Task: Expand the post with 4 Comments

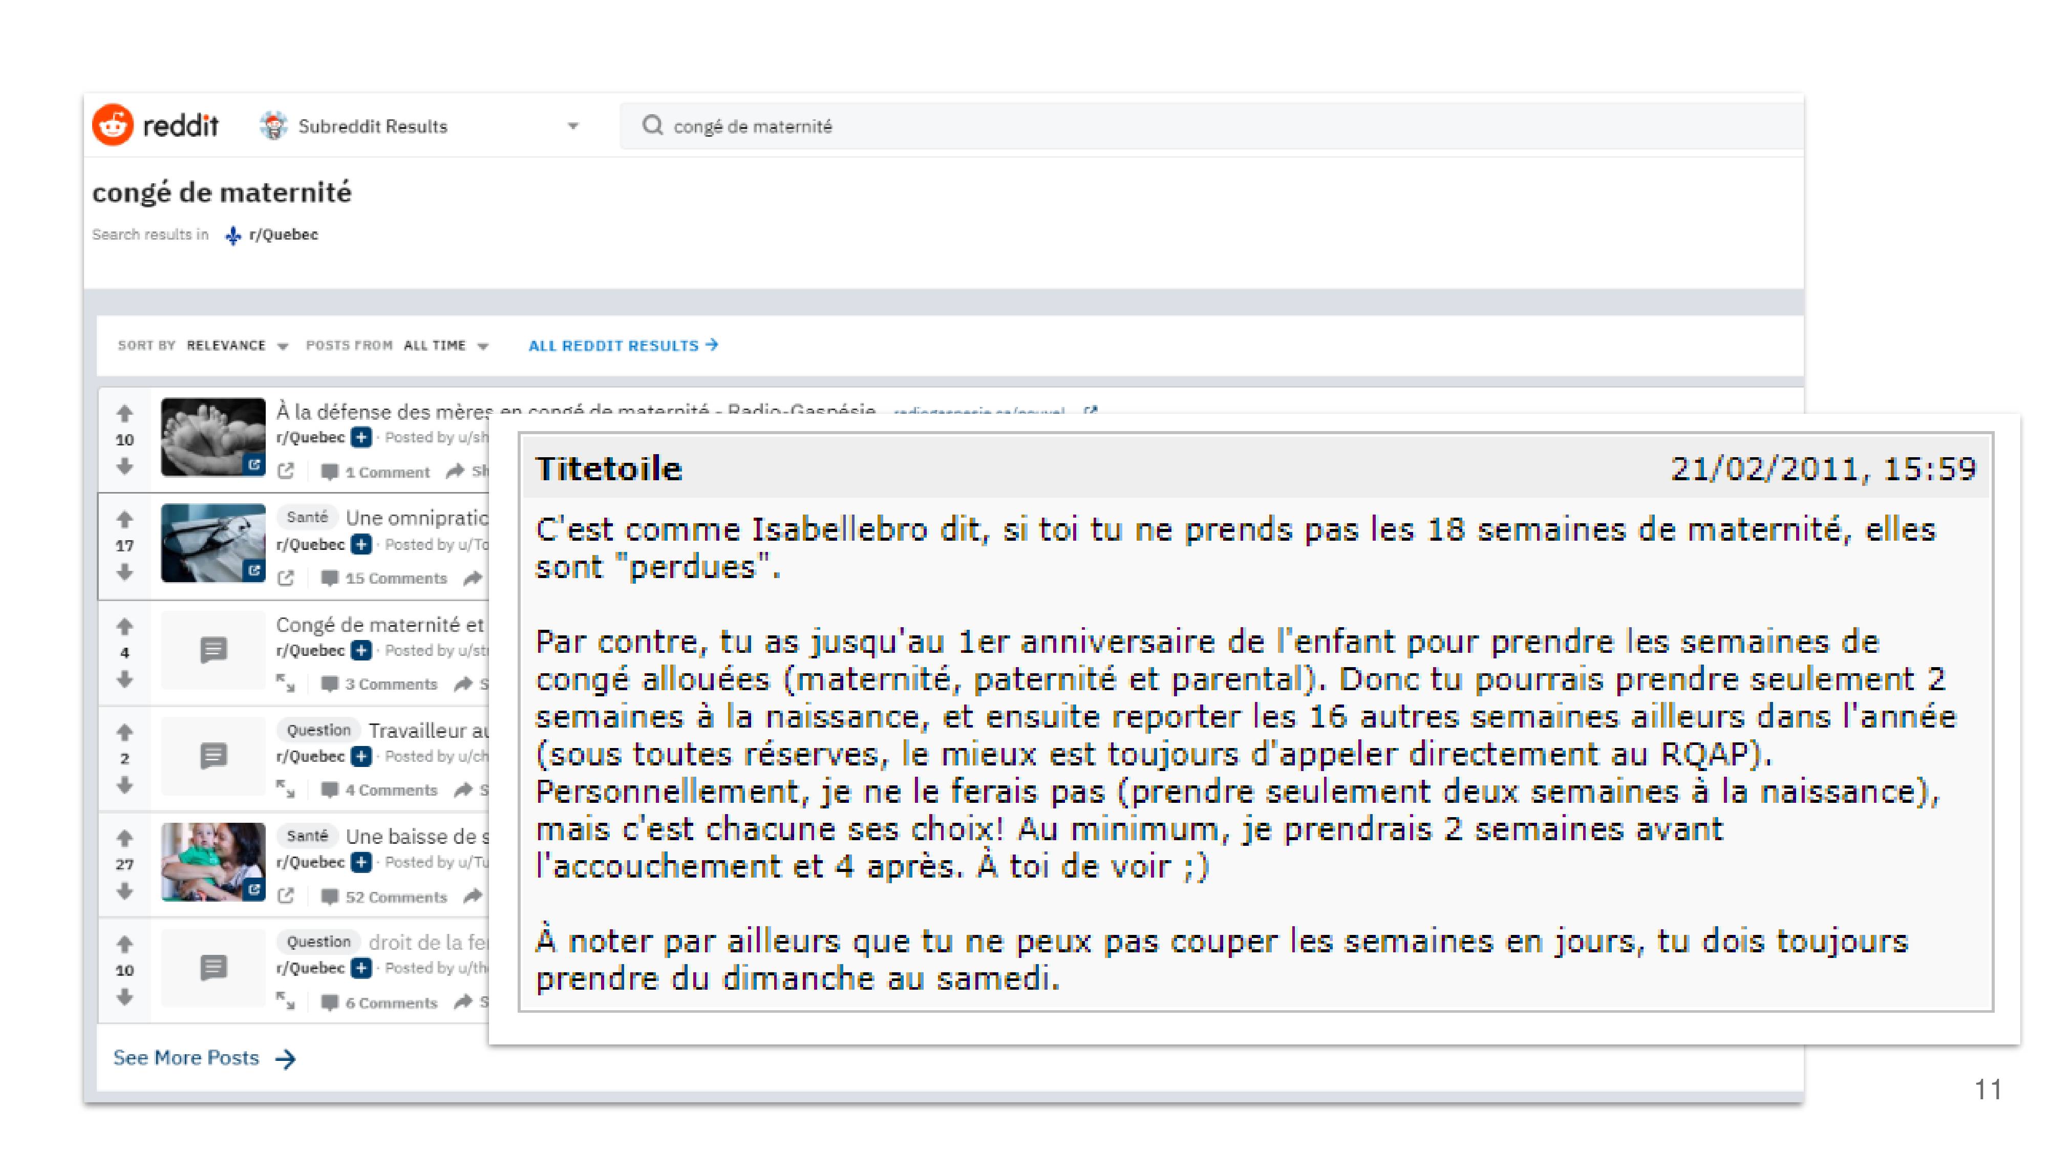Action: [x=285, y=790]
